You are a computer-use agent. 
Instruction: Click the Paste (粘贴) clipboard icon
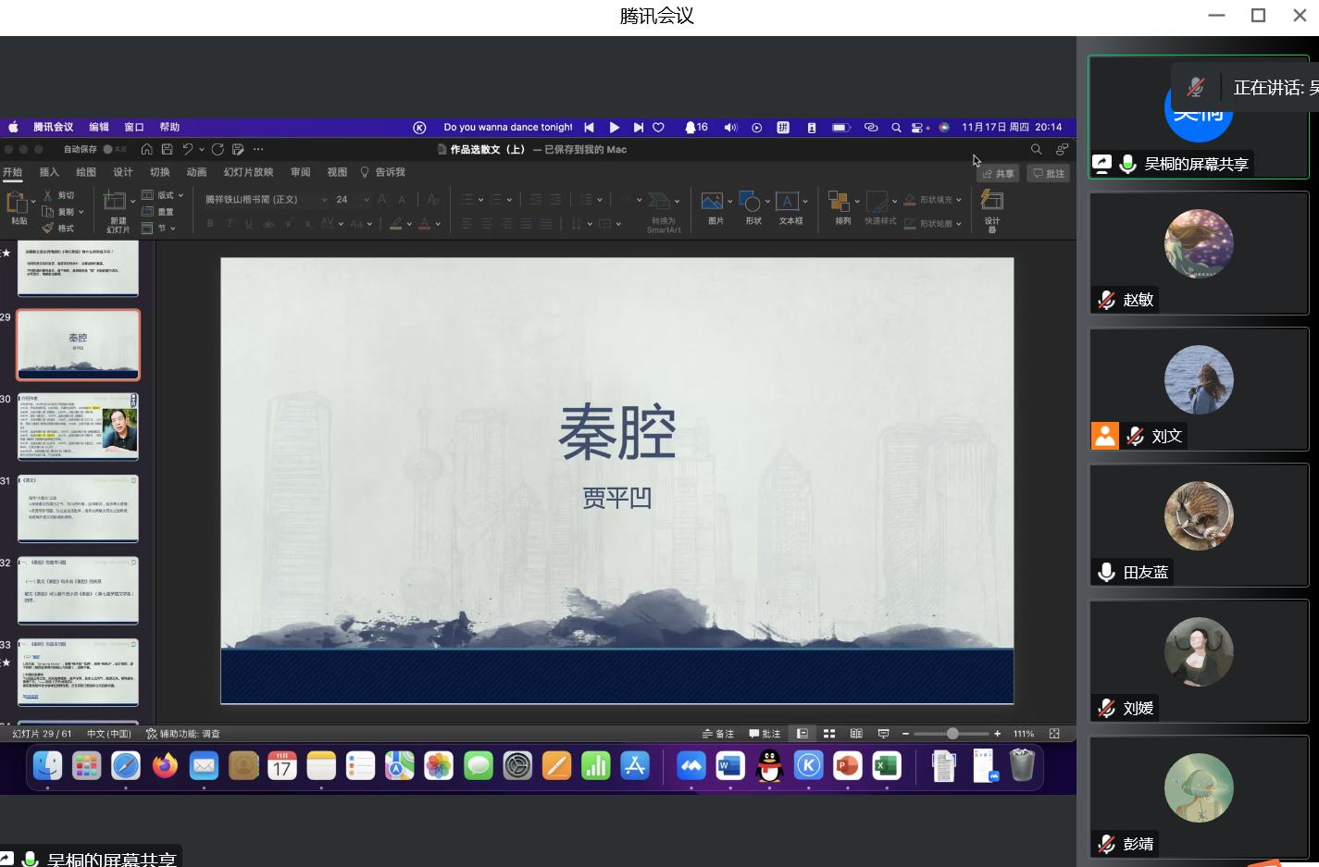(17, 203)
